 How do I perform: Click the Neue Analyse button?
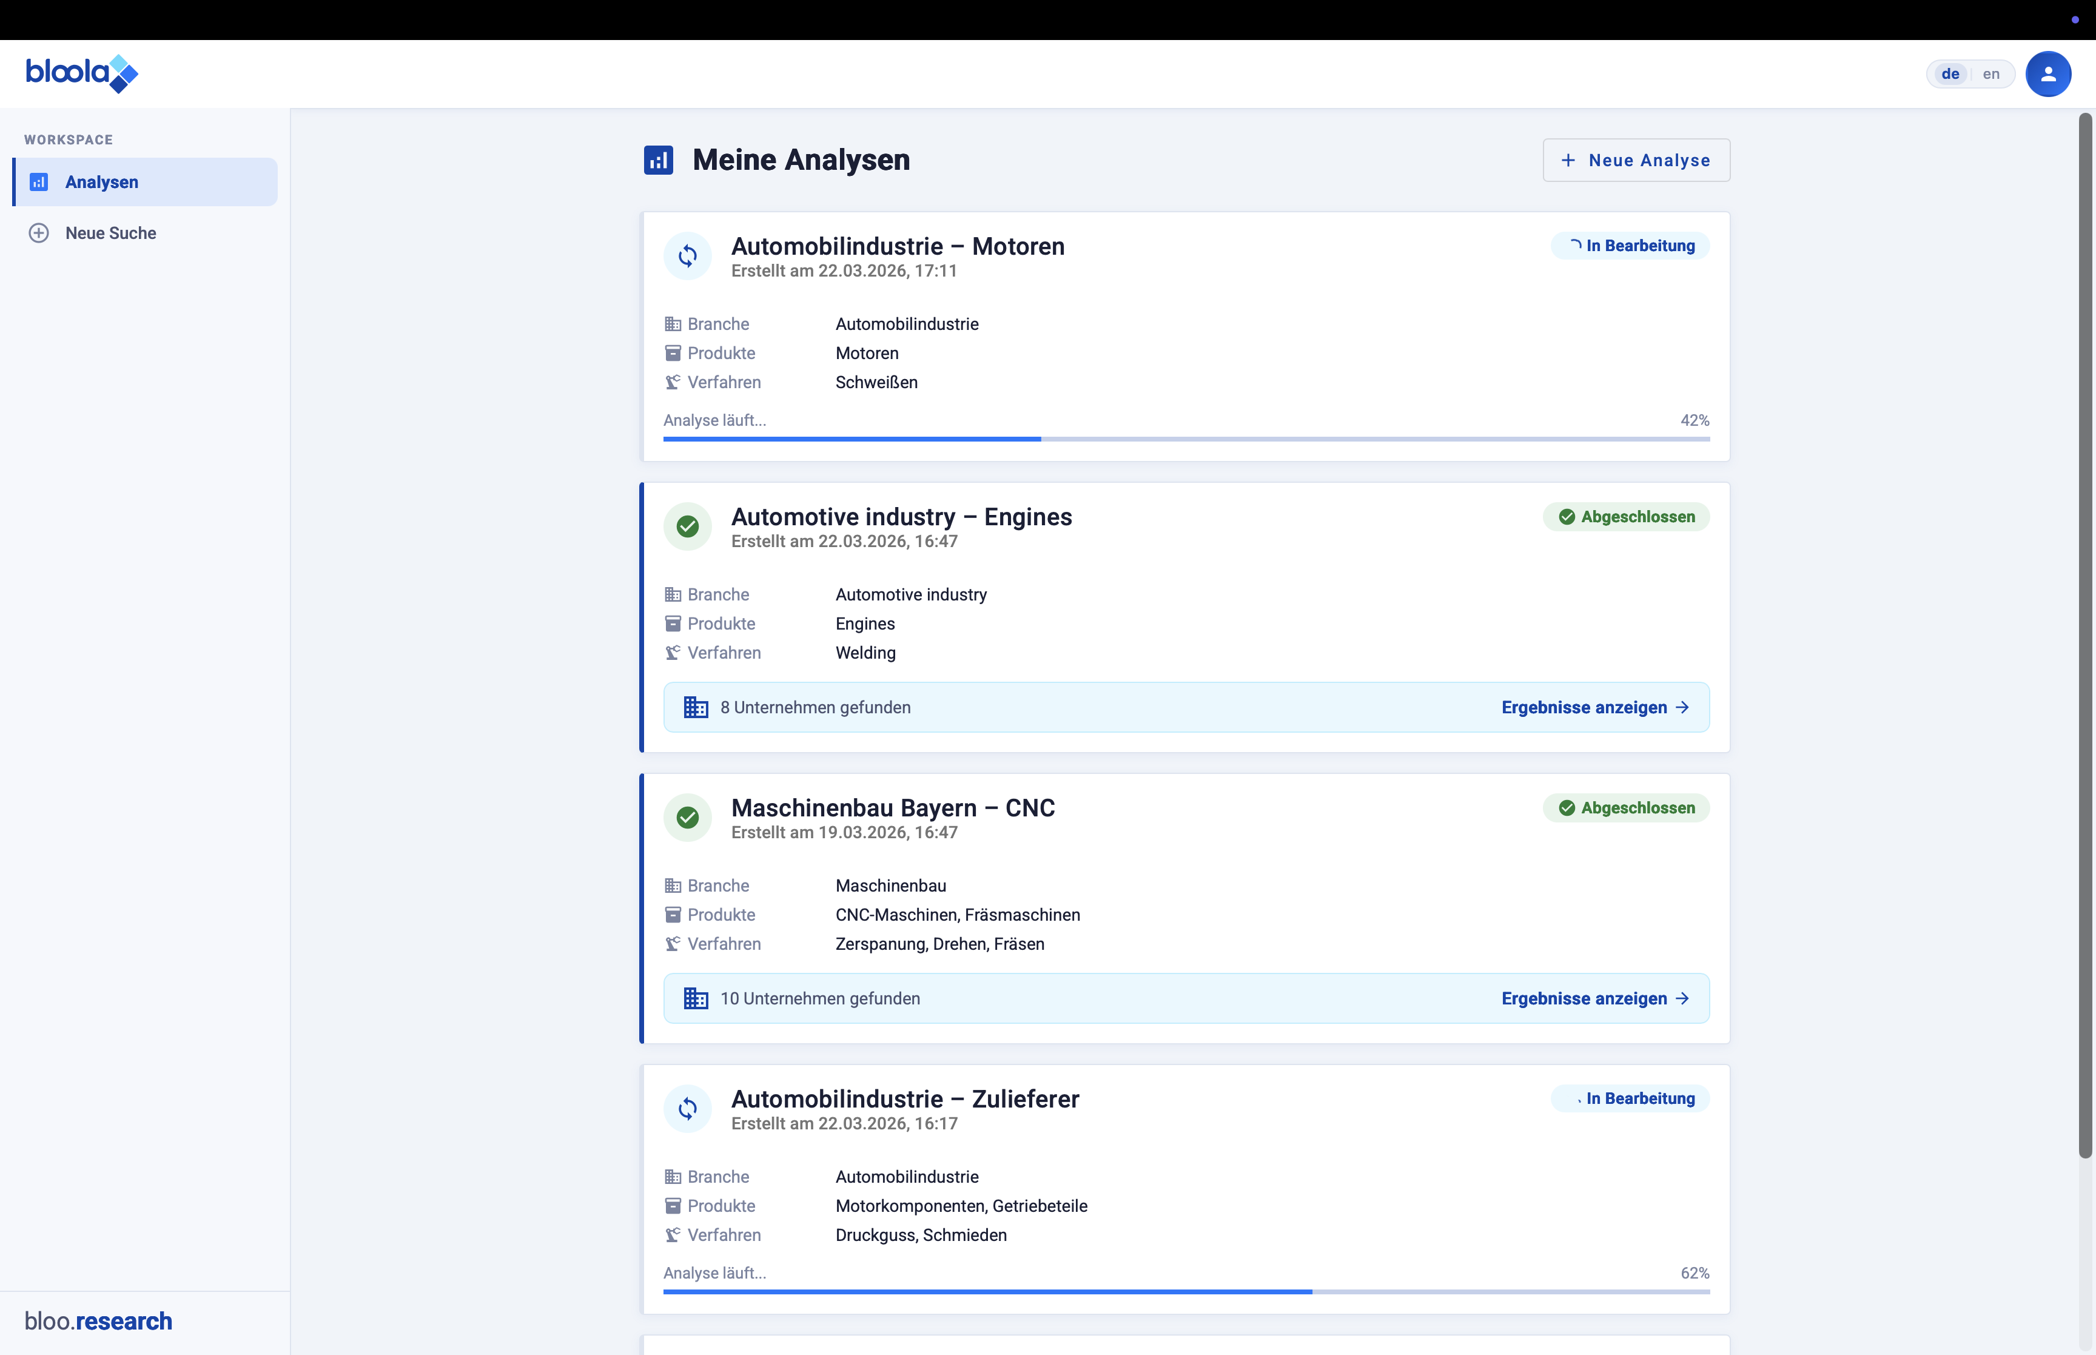pos(1636,160)
